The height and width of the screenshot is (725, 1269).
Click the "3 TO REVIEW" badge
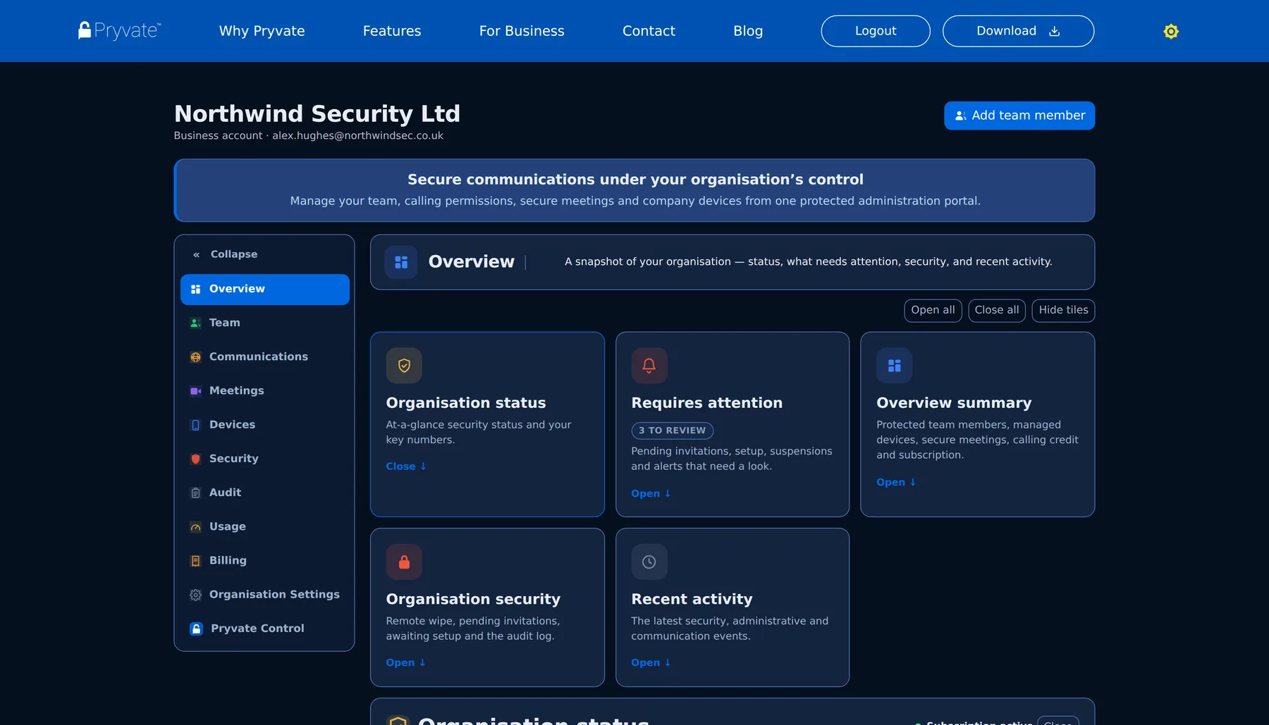(673, 430)
